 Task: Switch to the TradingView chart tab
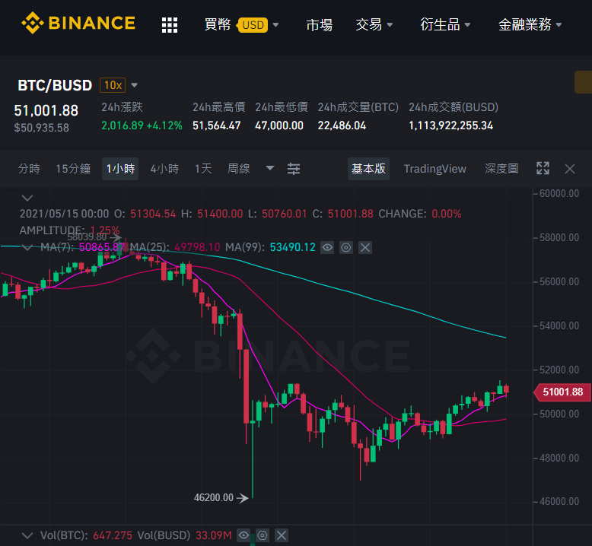click(x=435, y=169)
